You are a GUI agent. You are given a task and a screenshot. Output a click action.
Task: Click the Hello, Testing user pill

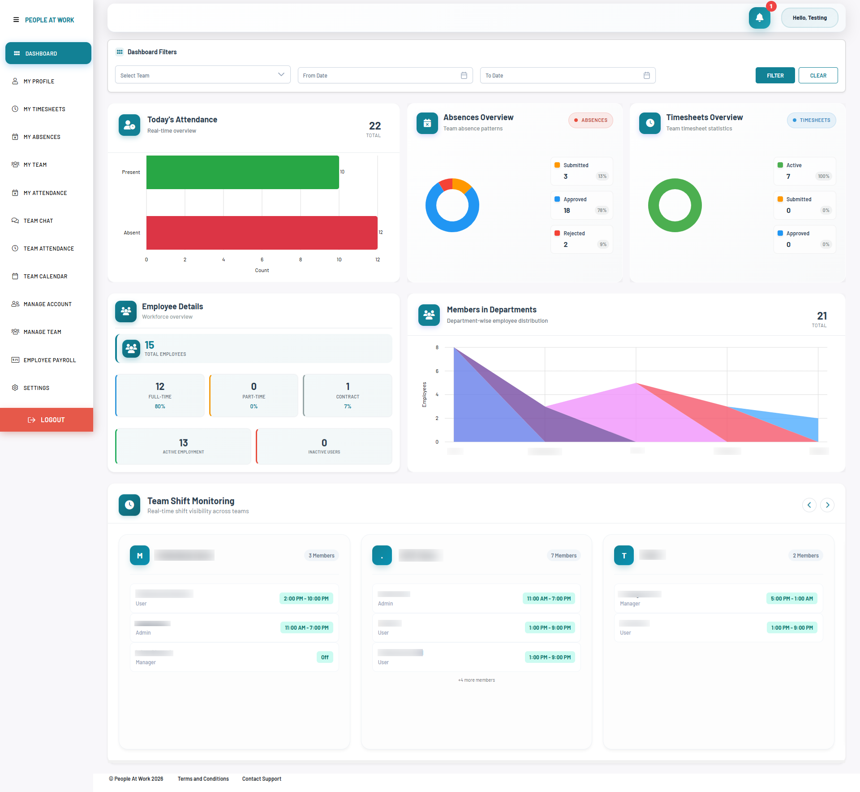[809, 18]
